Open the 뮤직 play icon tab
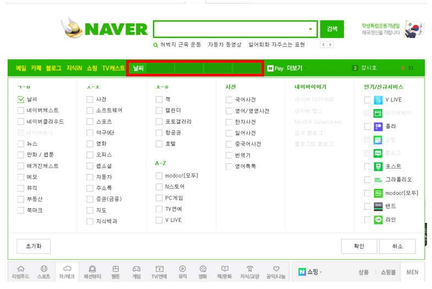The image size is (432, 289). (x=182, y=272)
